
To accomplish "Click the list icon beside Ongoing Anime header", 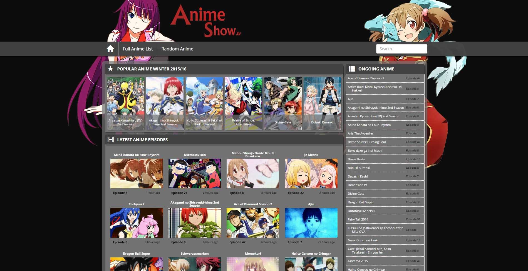I will (352, 69).
